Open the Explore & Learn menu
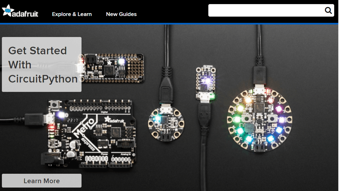 [x=72, y=14]
